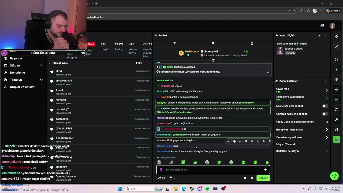Viewport: 343px width, 193px height.
Task: Click the undo arrow in message action bar
Action: [258, 141]
